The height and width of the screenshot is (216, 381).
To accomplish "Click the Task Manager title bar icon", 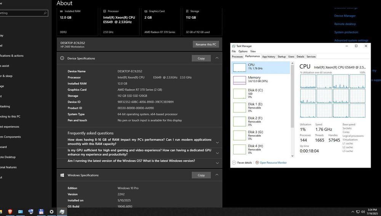I will pyautogui.click(x=234, y=46).
